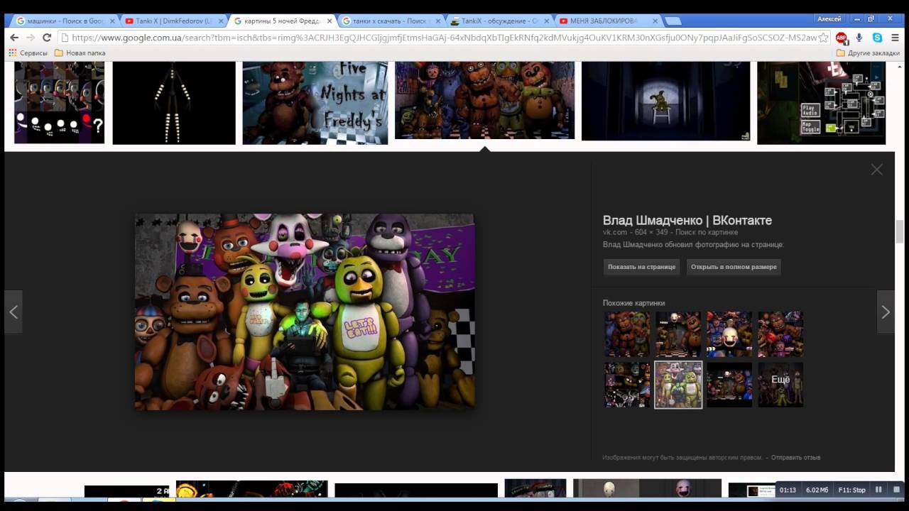Open the Сервисы apps shortcut
The width and height of the screenshot is (909, 511).
[x=28, y=53]
